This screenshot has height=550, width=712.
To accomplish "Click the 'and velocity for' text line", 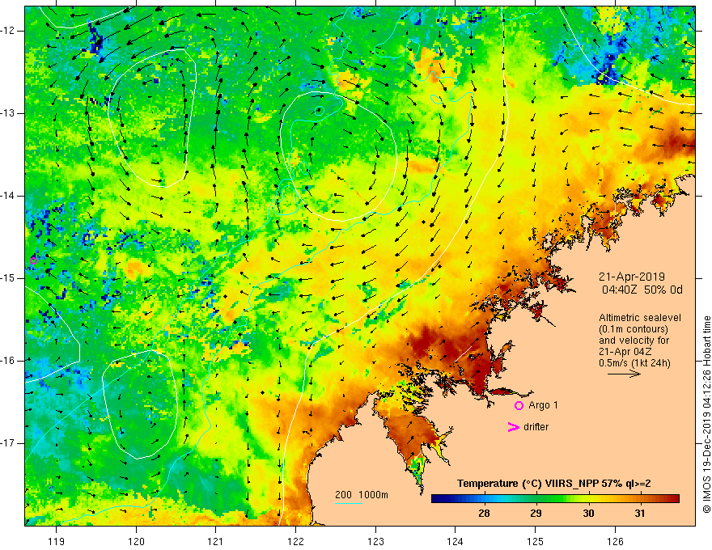I will (x=634, y=341).
